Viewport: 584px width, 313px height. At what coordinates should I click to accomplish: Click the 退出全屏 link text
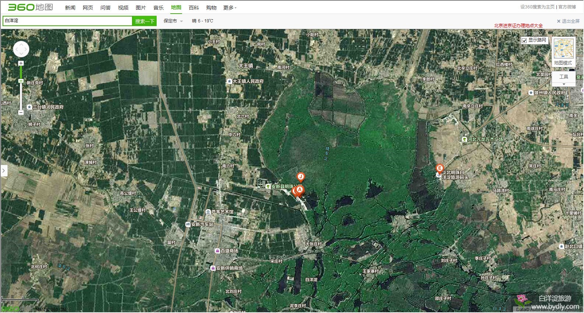coord(571,21)
